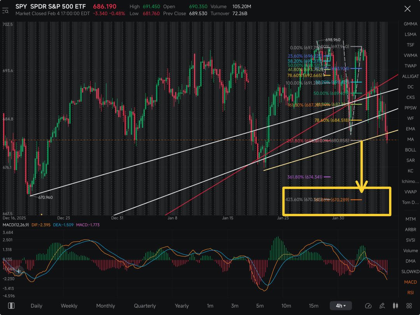
Task: Toggle the active RSI indicator
Action: [410, 292]
